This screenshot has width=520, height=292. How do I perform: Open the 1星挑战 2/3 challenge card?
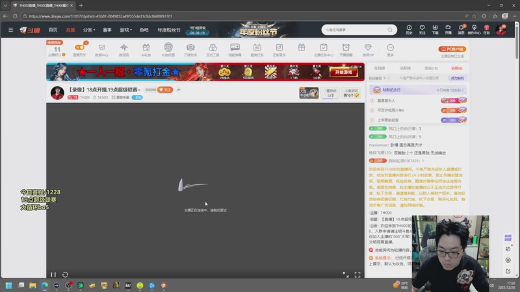pos(330,93)
